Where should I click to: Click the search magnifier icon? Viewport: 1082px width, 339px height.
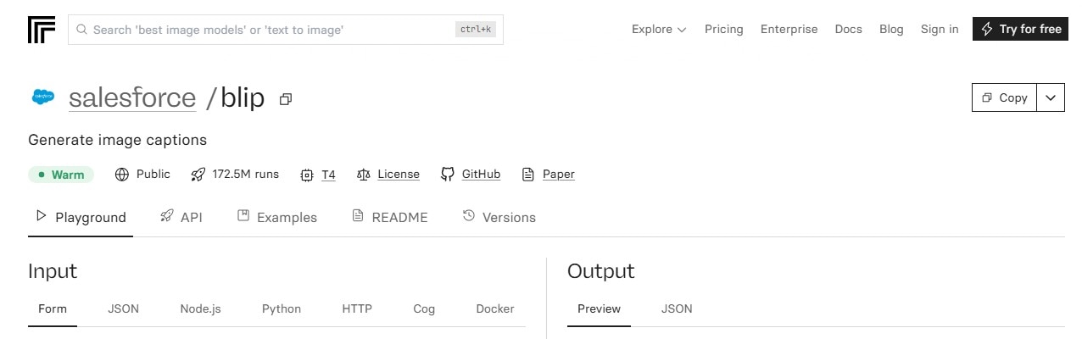[x=82, y=30]
